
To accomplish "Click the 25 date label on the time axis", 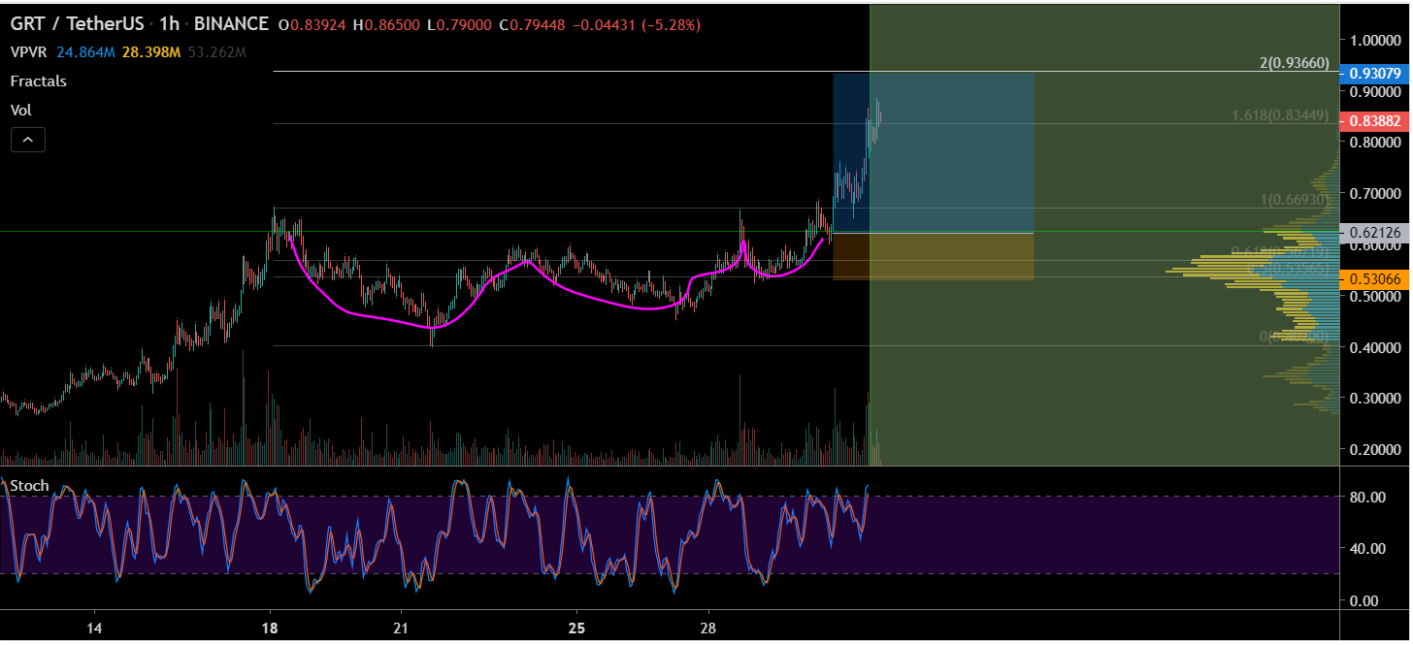I will [576, 629].
